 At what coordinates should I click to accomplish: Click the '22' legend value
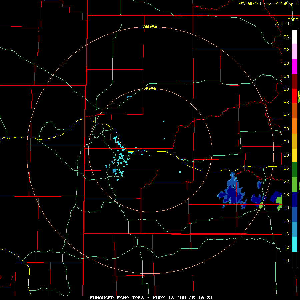coord(286,181)
